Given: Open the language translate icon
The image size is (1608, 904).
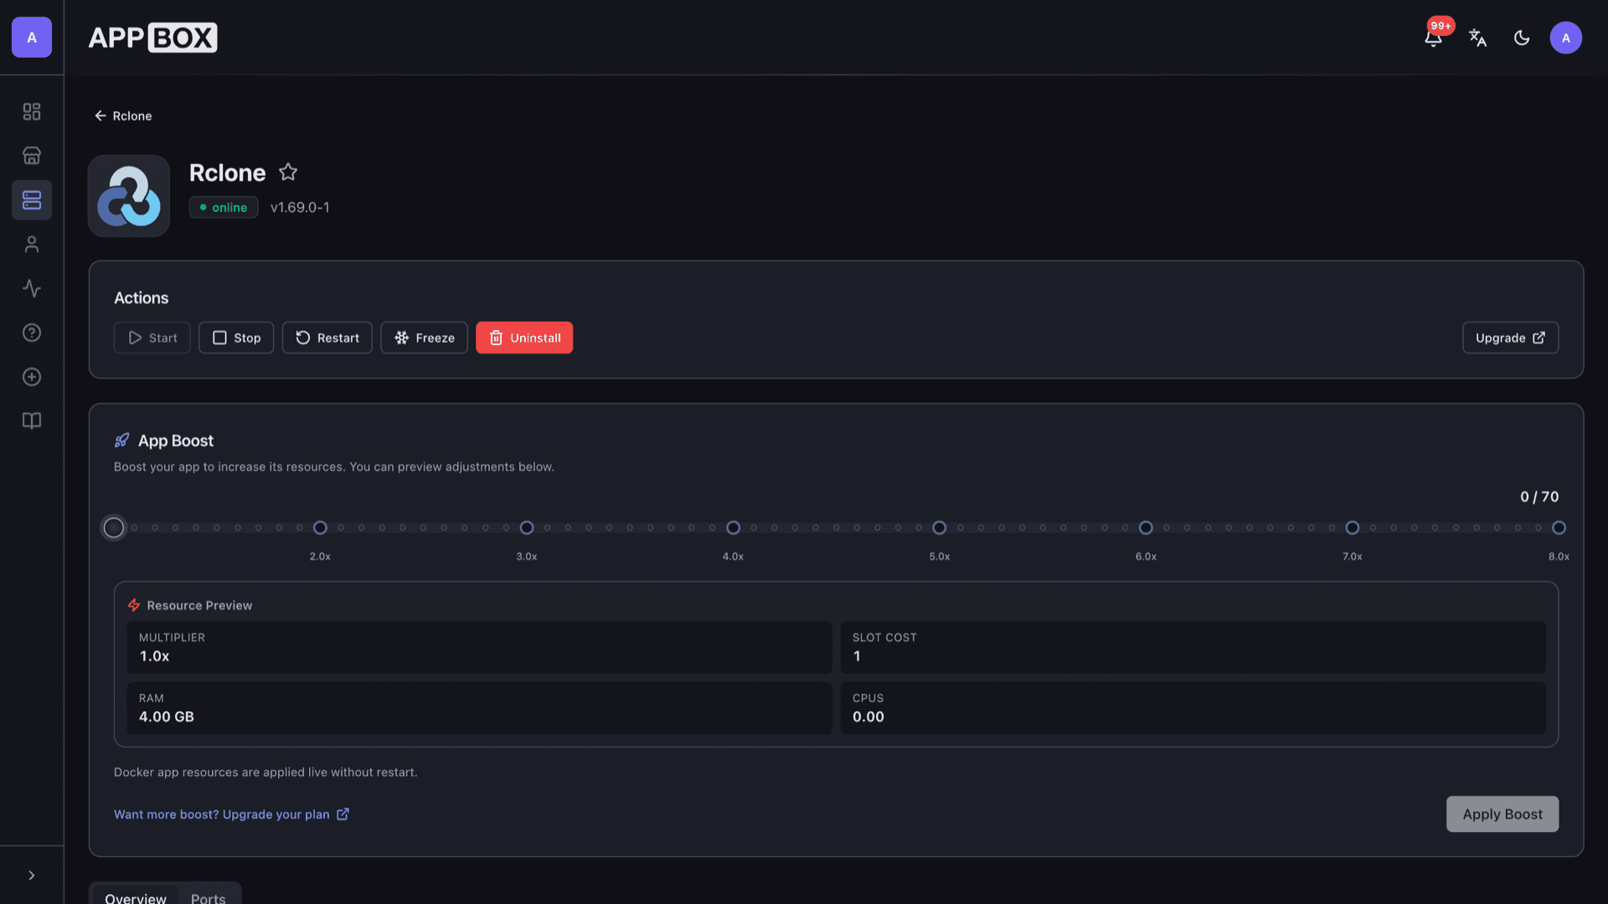Looking at the screenshot, I should click(1477, 38).
